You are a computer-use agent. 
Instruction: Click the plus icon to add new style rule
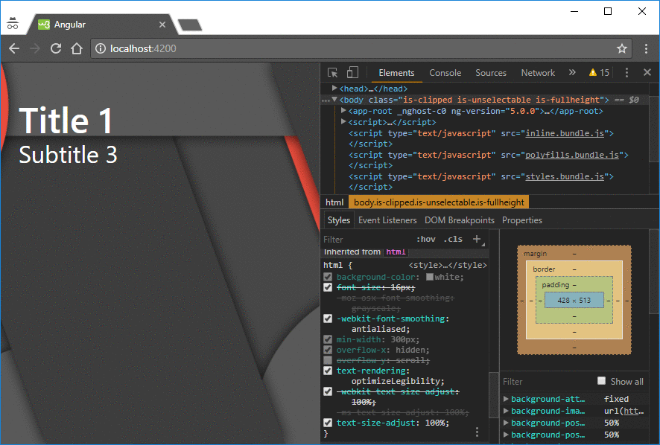(x=476, y=239)
